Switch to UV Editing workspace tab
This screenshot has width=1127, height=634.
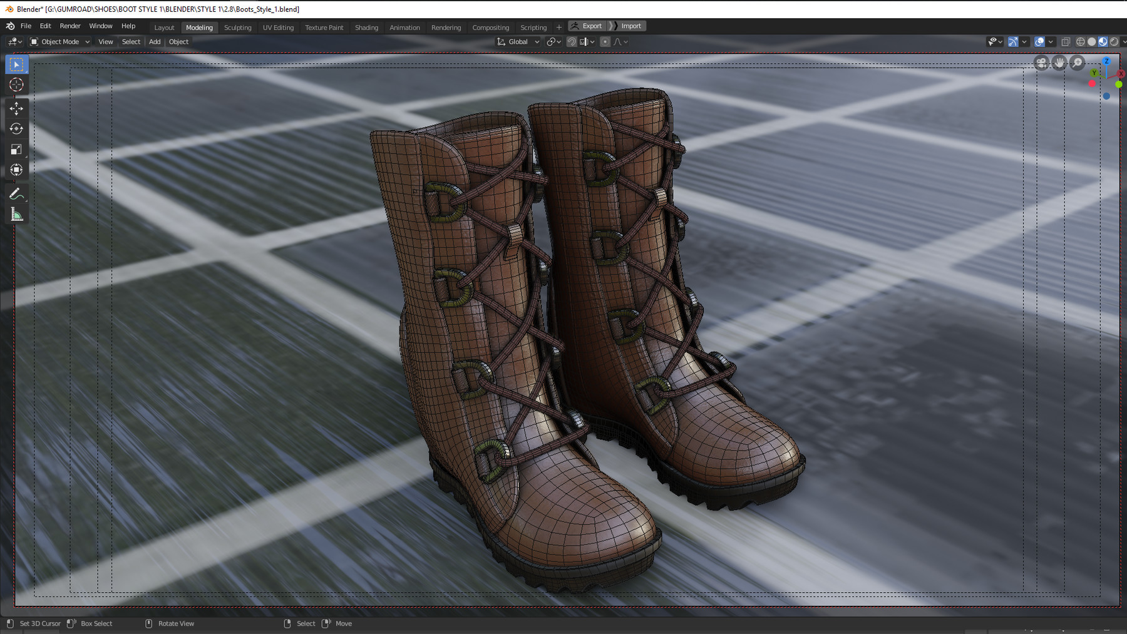(278, 28)
